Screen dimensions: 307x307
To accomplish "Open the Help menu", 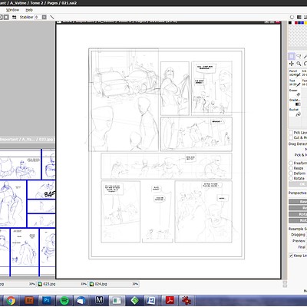I will [x=29, y=10].
